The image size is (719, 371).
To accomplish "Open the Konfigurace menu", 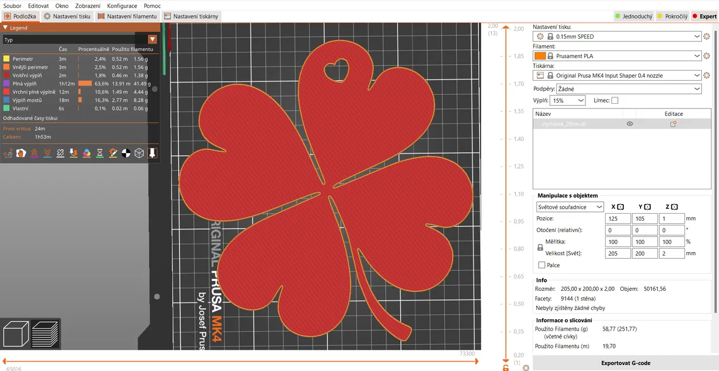I will tap(122, 5).
